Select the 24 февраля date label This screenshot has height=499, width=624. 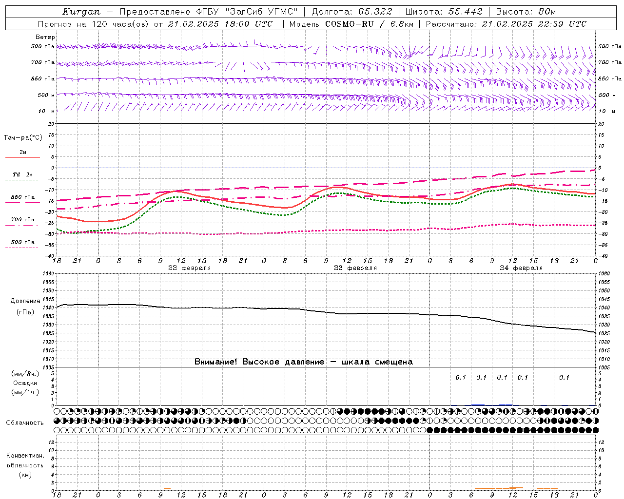coord(521,268)
